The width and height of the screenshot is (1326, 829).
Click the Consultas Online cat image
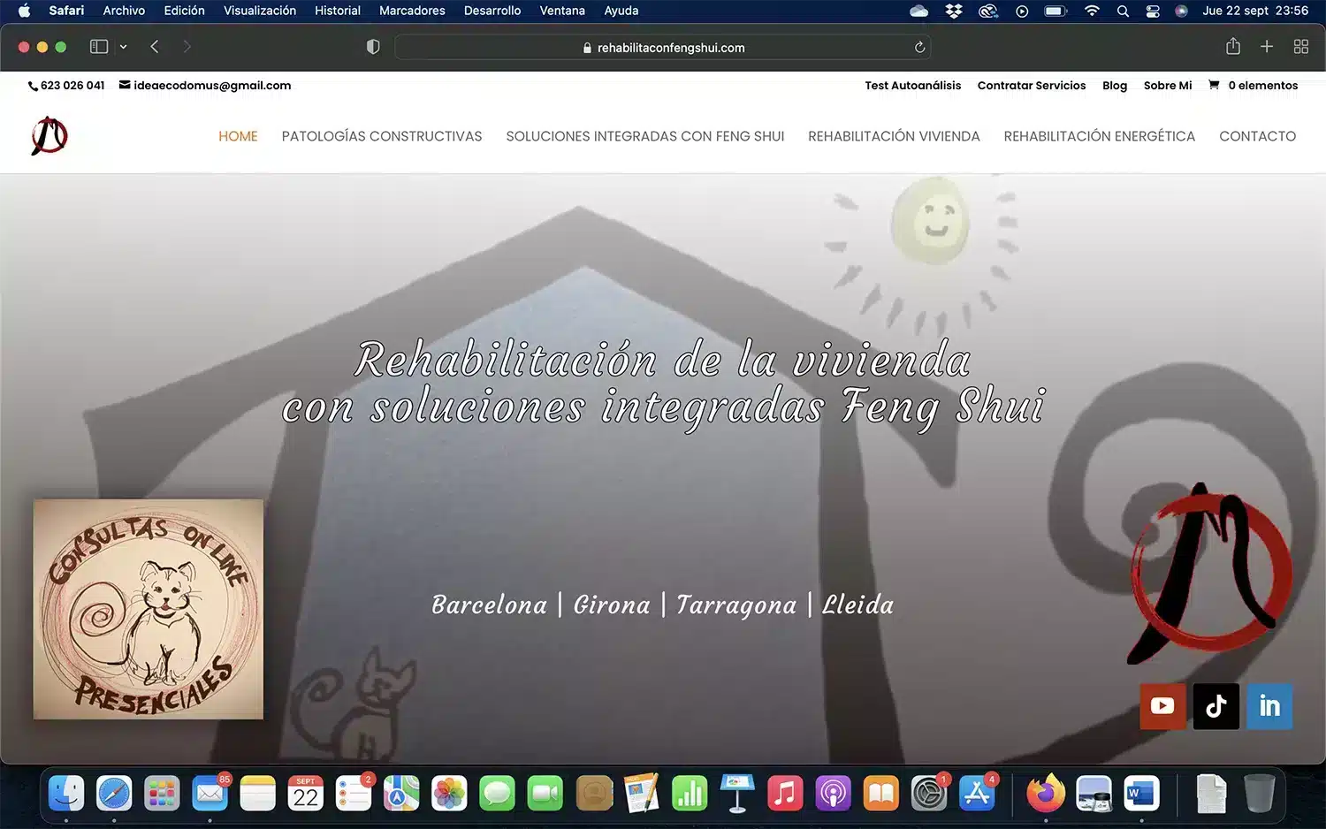click(149, 609)
